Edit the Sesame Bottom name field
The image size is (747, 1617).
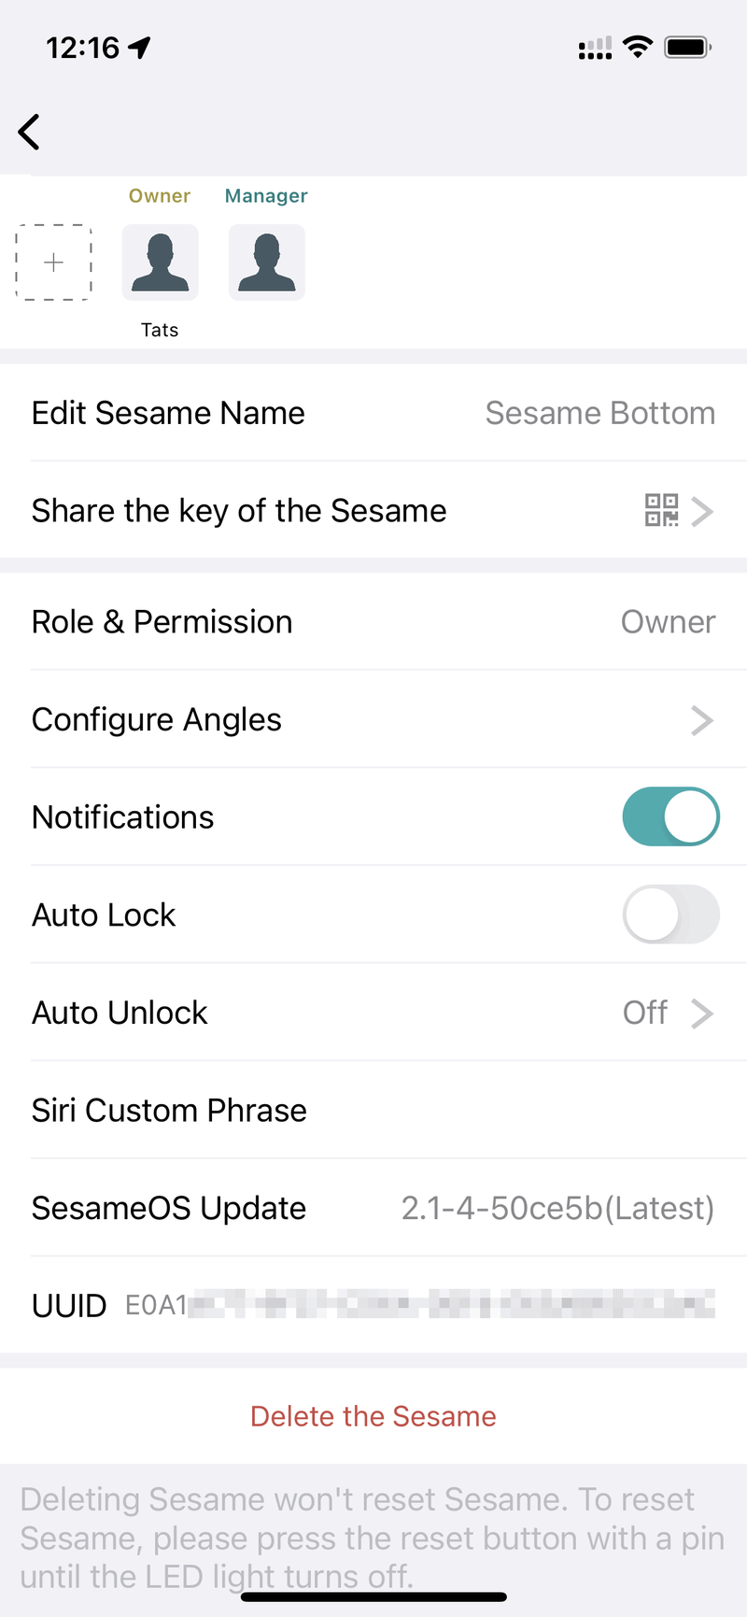coord(599,413)
